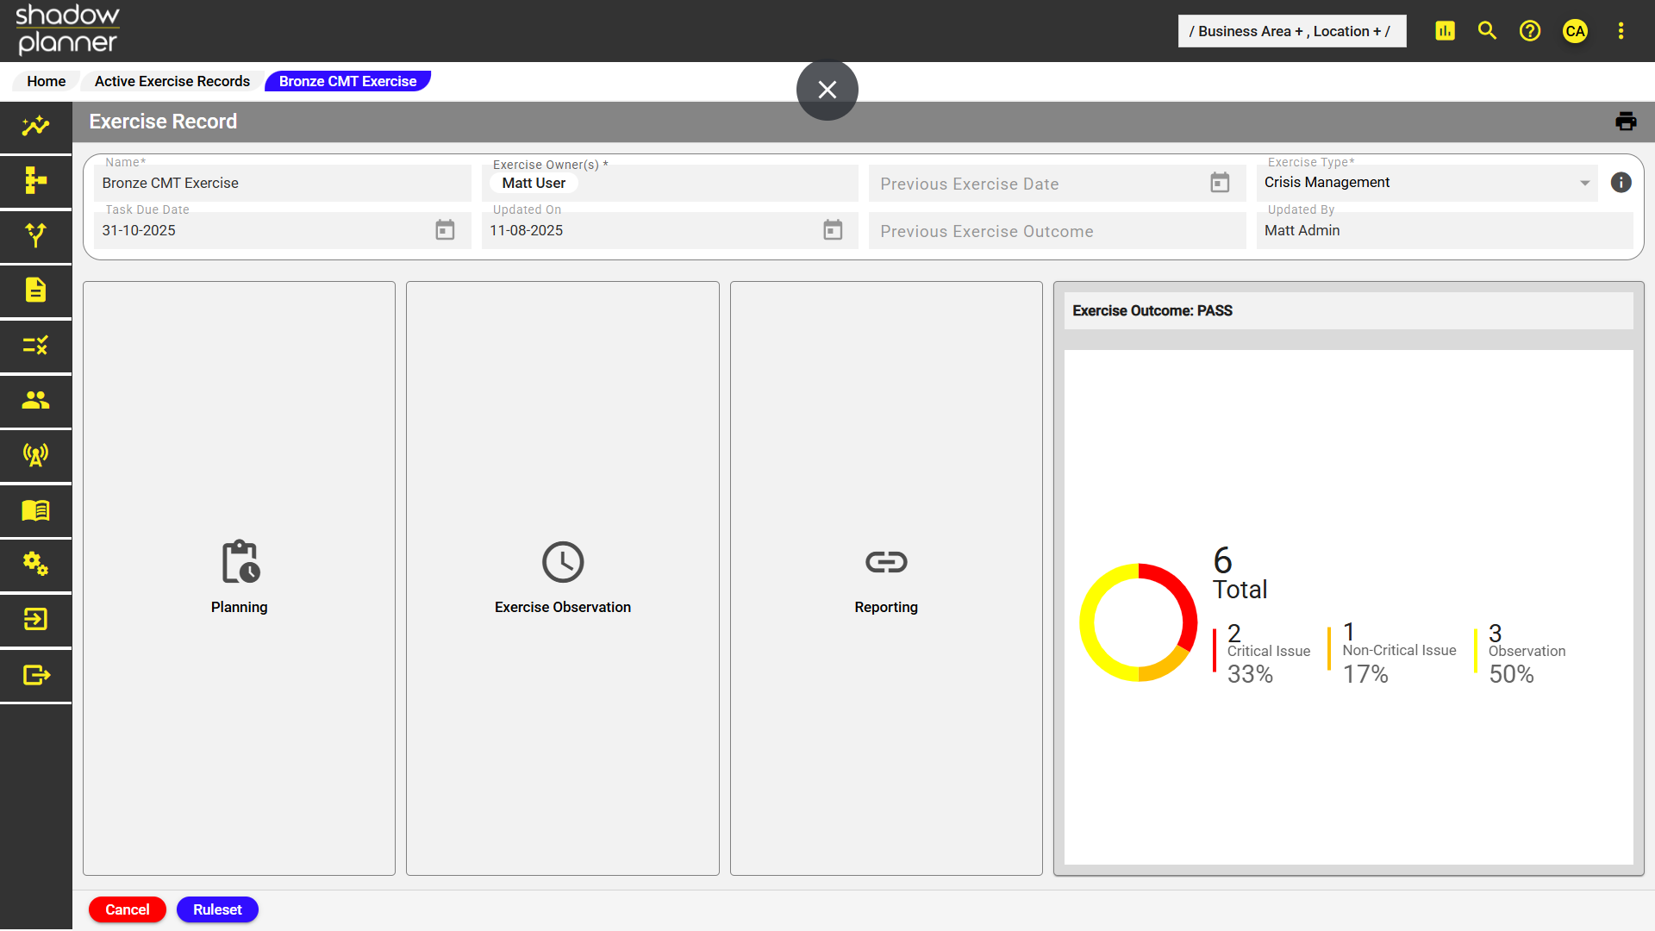The height and width of the screenshot is (931, 1655).
Task: Open the document page sidebar icon
Action: pyautogui.click(x=35, y=291)
